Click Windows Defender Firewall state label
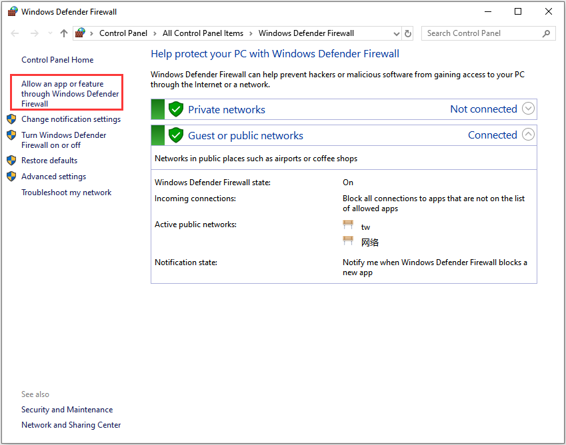The image size is (566, 445). coord(213,183)
